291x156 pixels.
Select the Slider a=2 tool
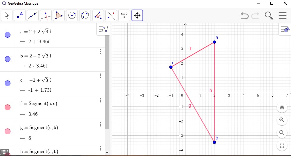tap(124, 15)
